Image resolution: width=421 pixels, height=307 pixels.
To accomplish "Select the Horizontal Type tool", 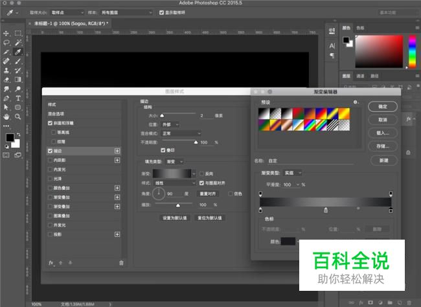I will (17, 98).
